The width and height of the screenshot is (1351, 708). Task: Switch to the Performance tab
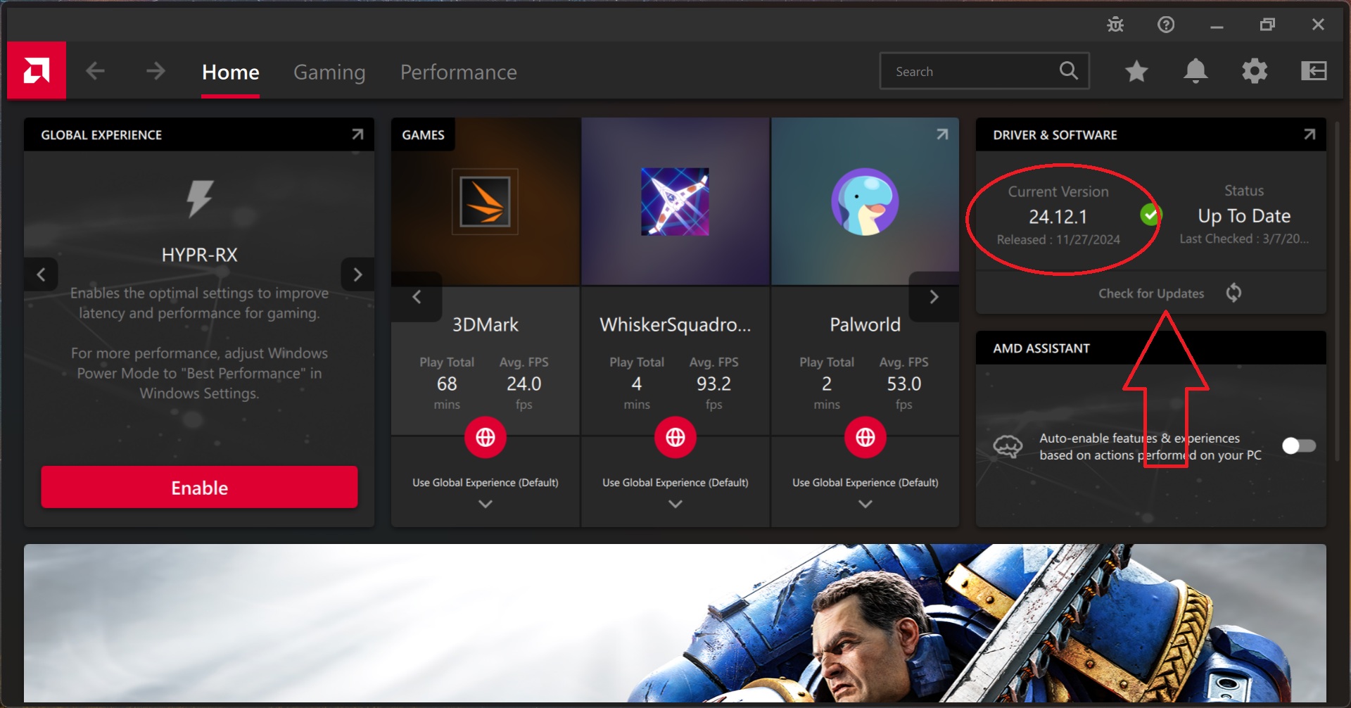click(x=458, y=72)
